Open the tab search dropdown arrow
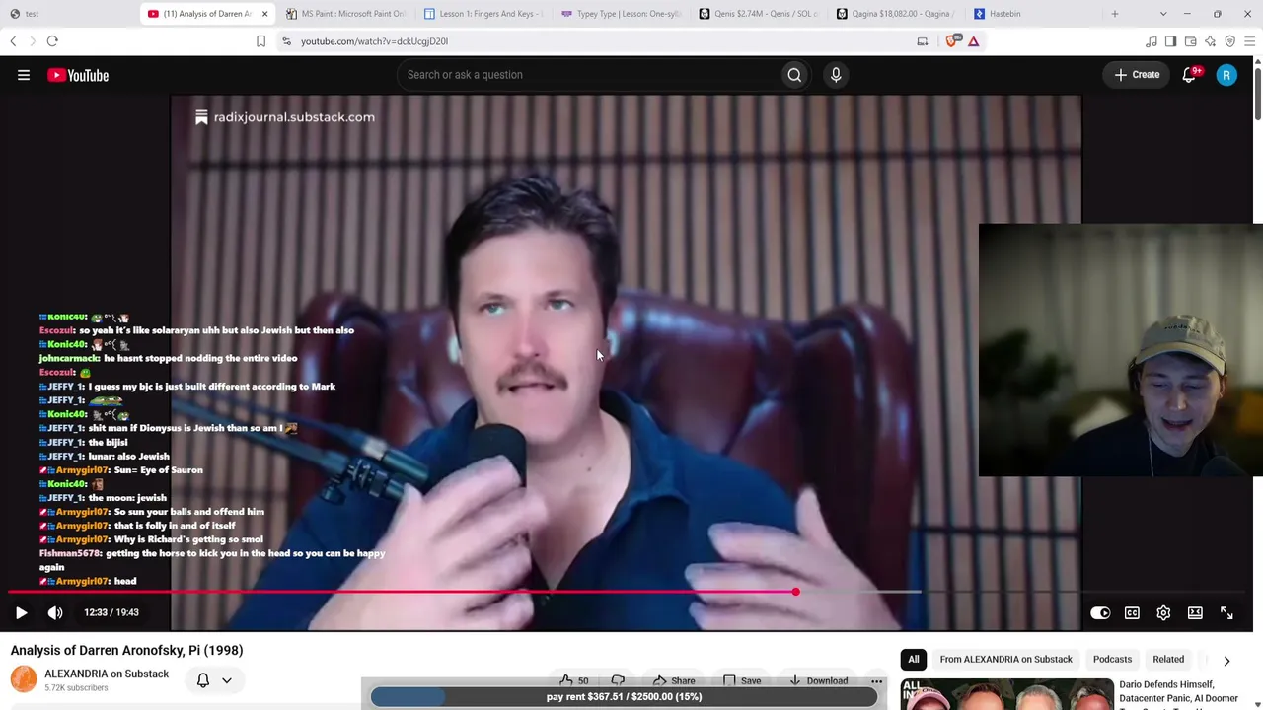The width and height of the screenshot is (1263, 710). coord(1163,14)
